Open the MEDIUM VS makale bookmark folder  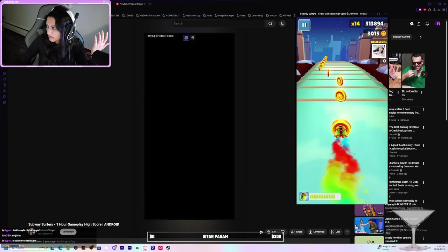click(x=148, y=15)
